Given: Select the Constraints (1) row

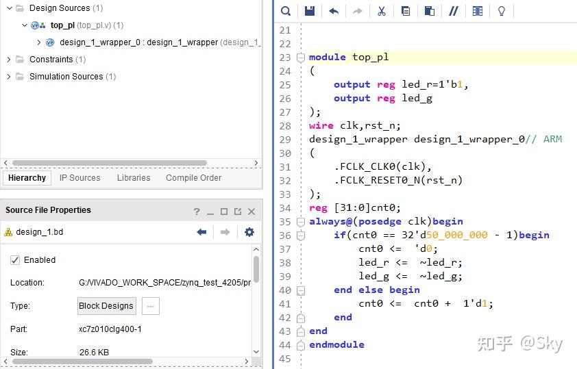Looking at the screenshot, I should [132, 59].
